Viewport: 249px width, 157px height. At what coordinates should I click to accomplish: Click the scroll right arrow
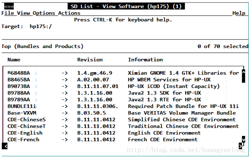tap(240, 146)
